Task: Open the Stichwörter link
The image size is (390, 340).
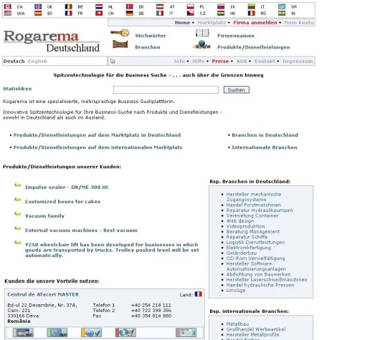Action: (151, 36)
